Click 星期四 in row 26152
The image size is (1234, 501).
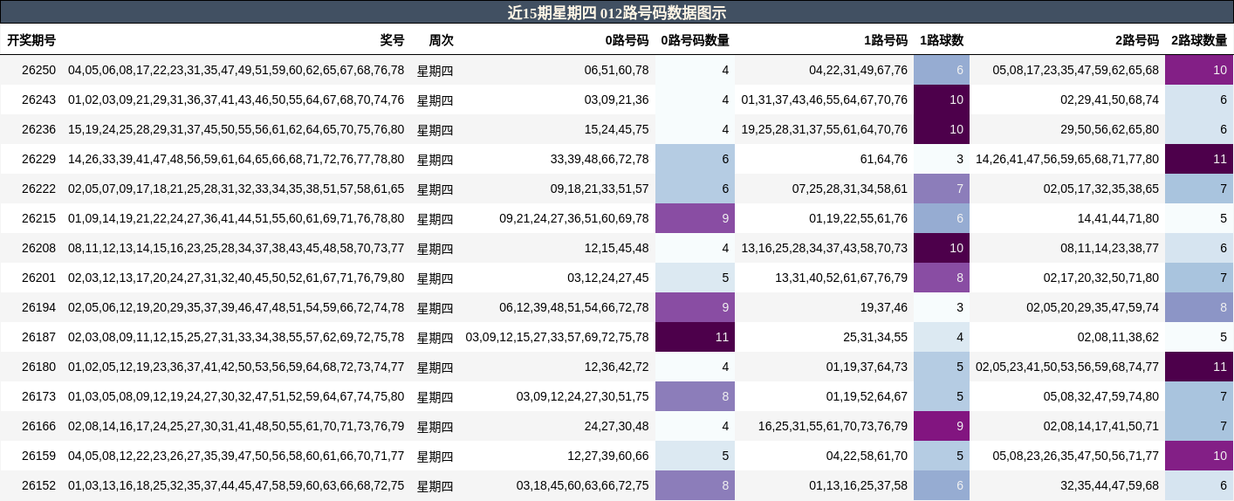coord(435,486)
